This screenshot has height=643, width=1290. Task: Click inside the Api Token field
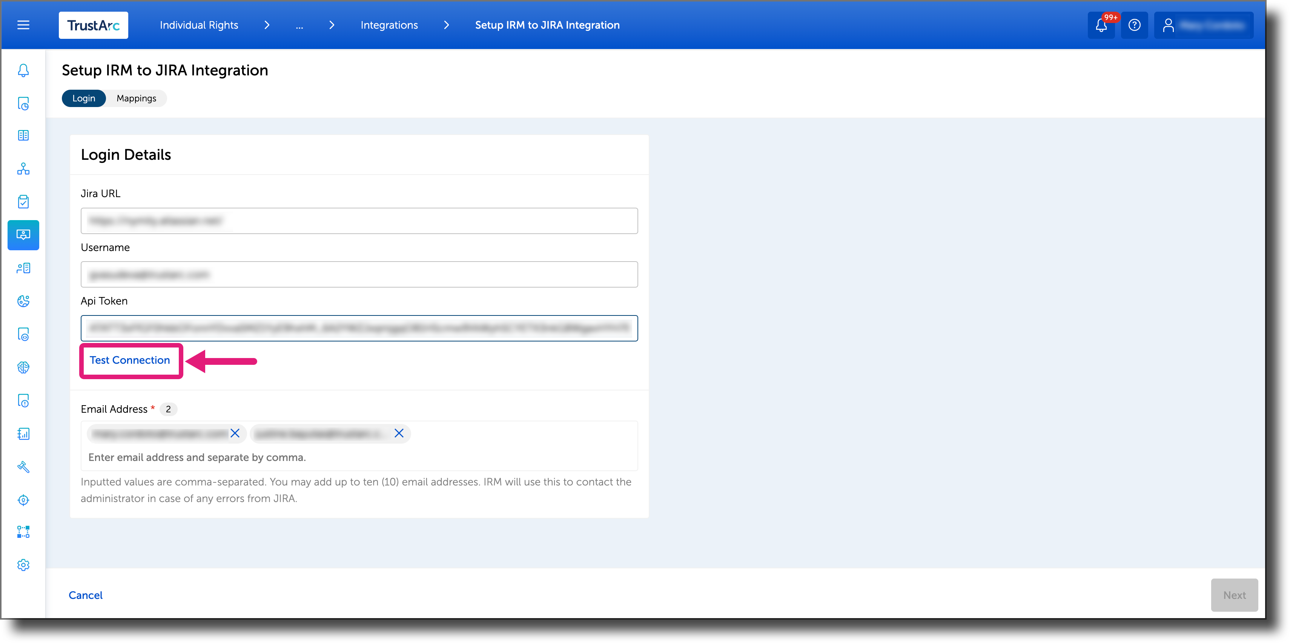pyautogui.click(x=359, y=328)
